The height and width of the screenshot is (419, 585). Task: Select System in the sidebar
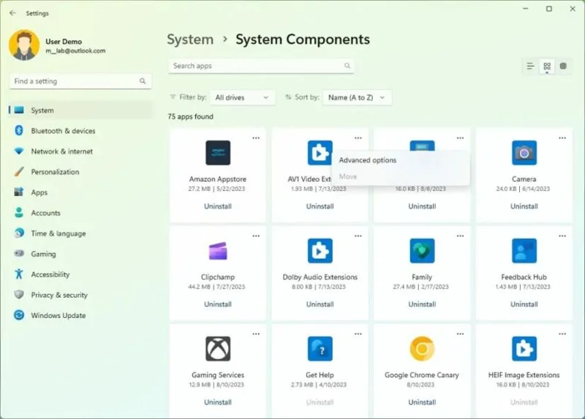coord(80,110)
